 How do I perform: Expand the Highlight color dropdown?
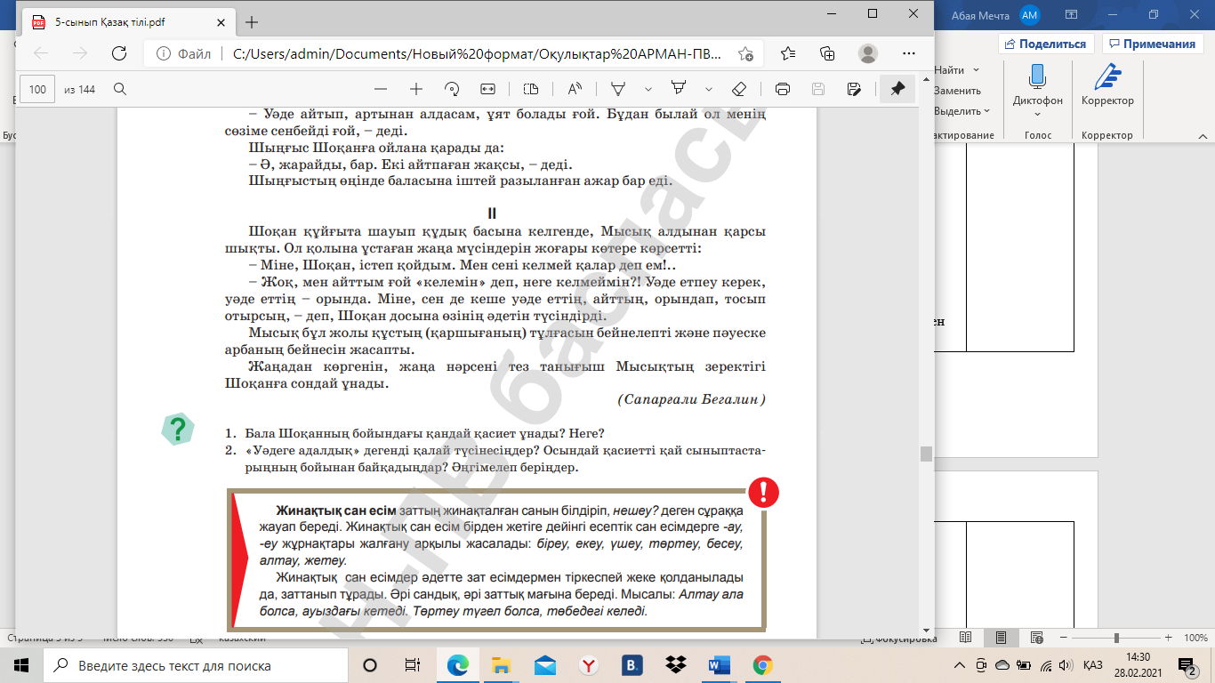click(709, 89)
